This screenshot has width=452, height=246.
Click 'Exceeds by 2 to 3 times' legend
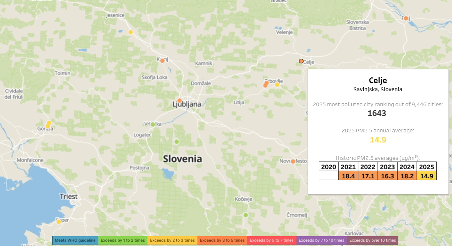pyautogui.click(x=172, y=240)
